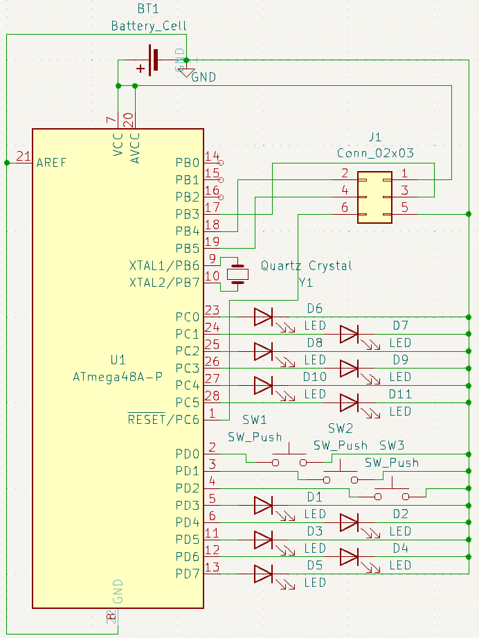This screenshot has height=638, width=479.
Task: Select LED D2 diode symbol
Action: pyautogui.click(x=349, y=522)
